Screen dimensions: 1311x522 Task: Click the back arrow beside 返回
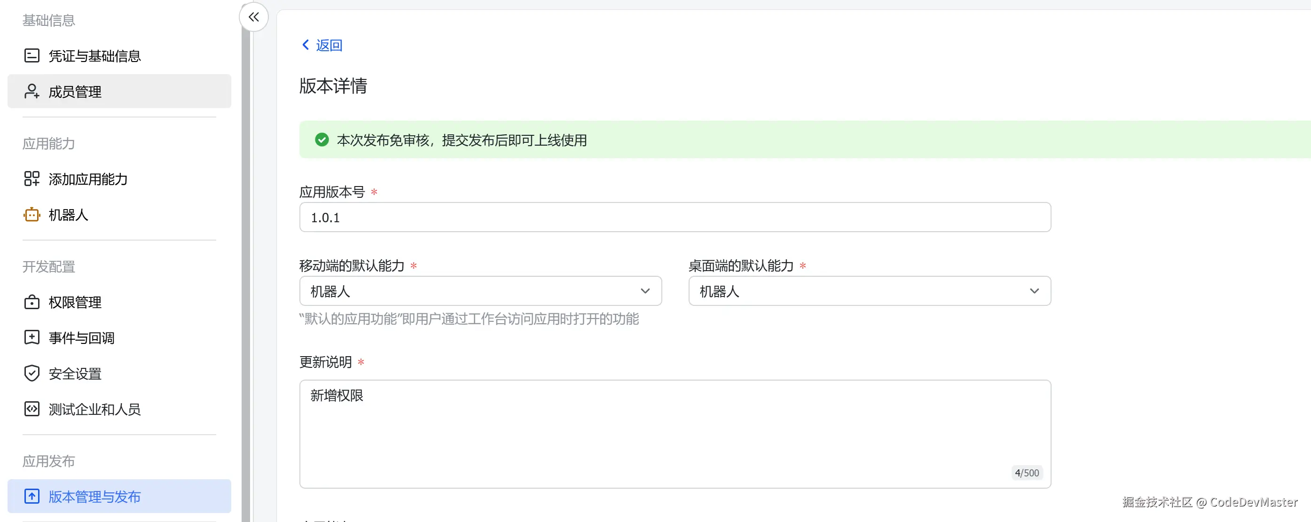pyautogui.click(x=306, y=45)
